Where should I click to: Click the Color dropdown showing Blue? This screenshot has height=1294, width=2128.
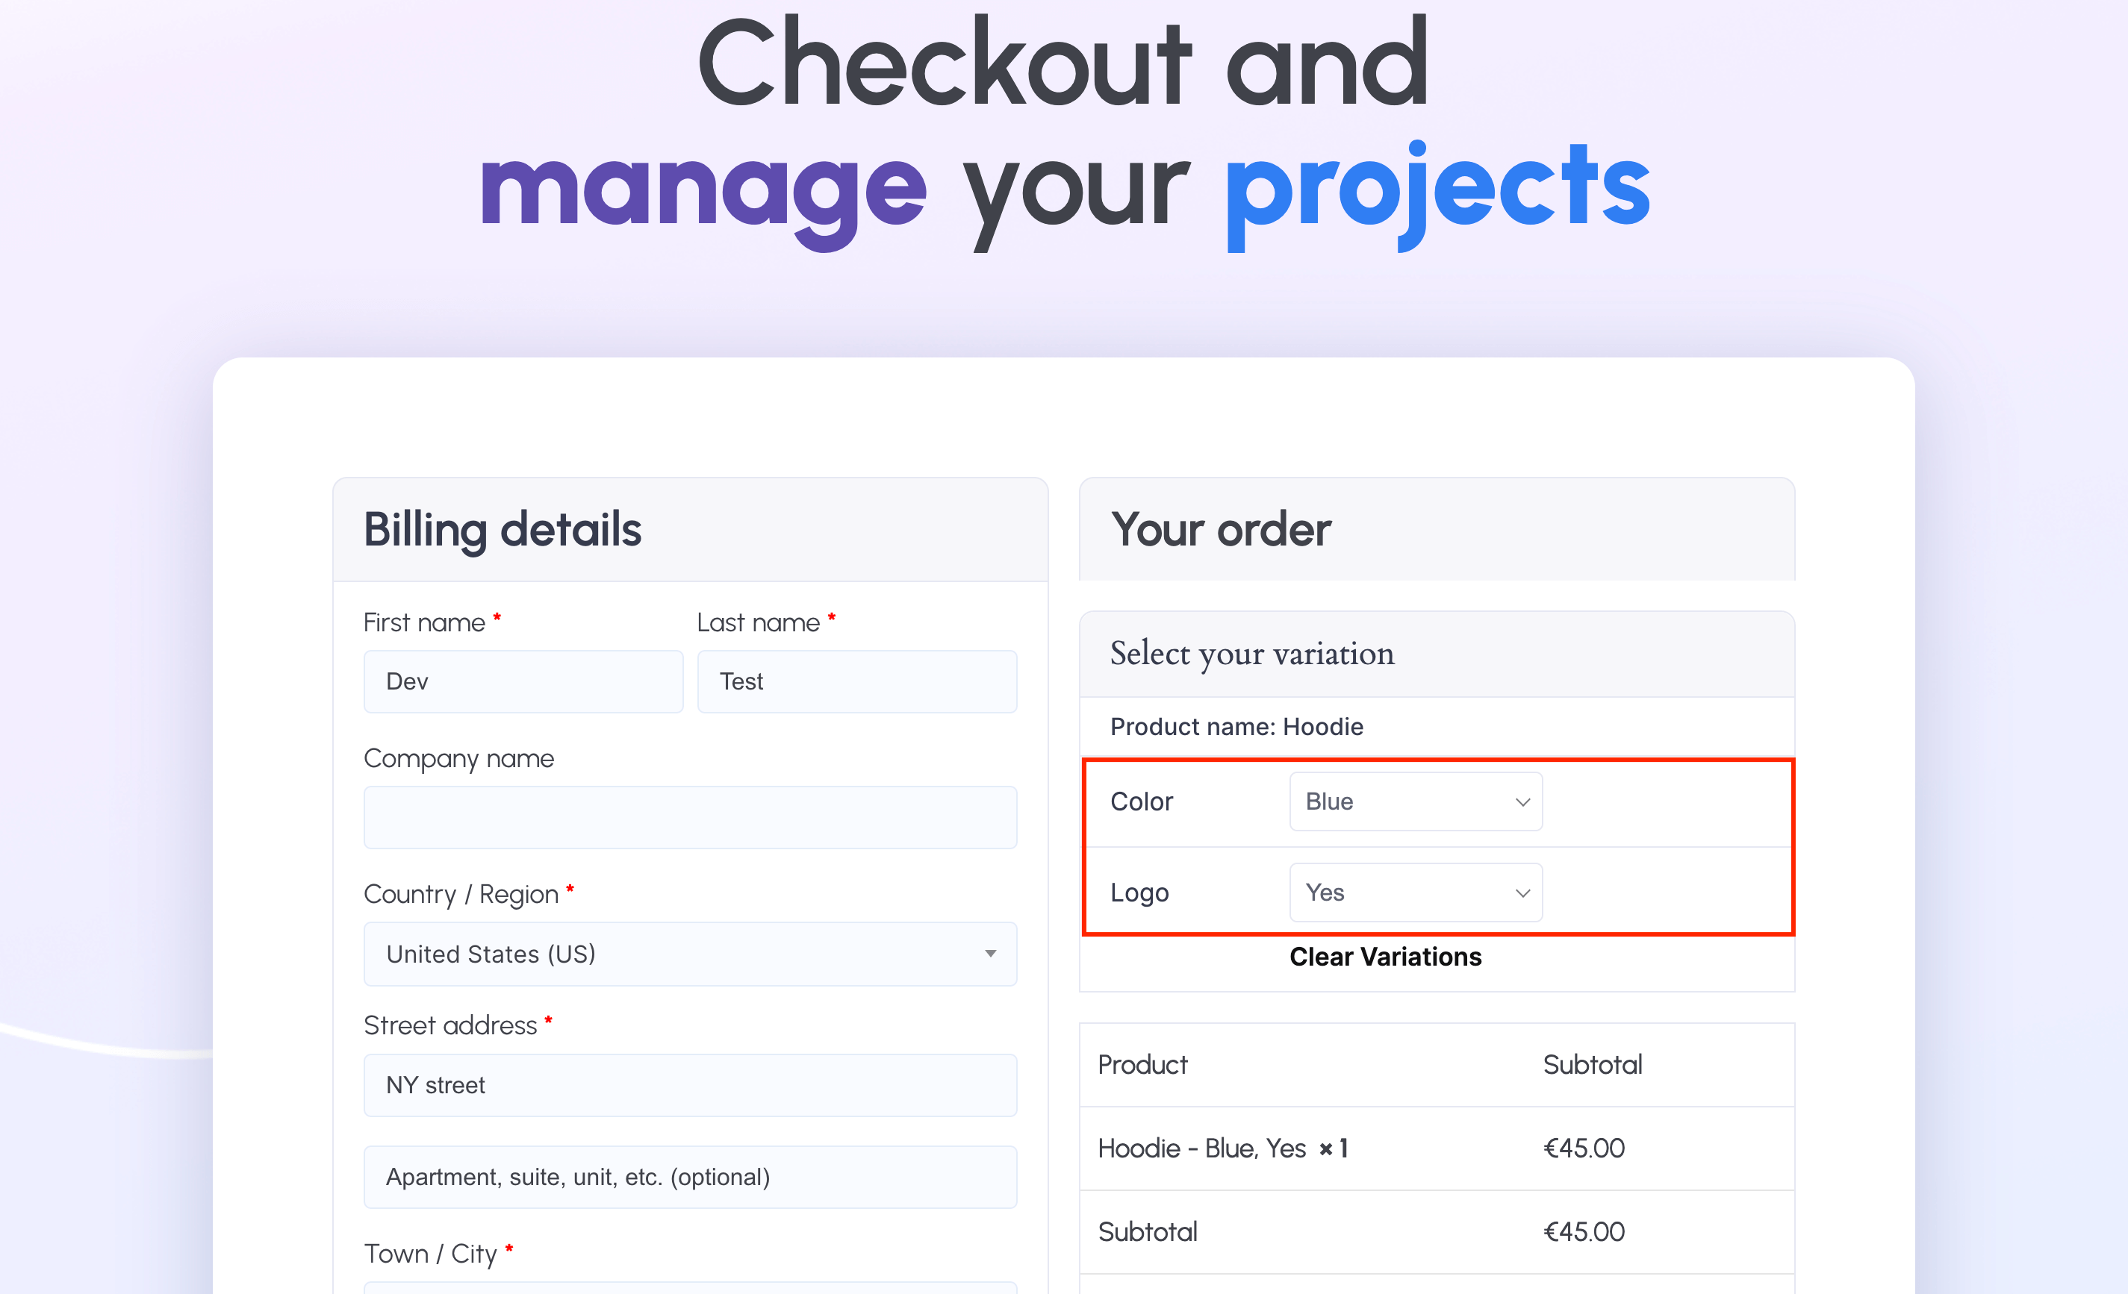[1413, 801]
